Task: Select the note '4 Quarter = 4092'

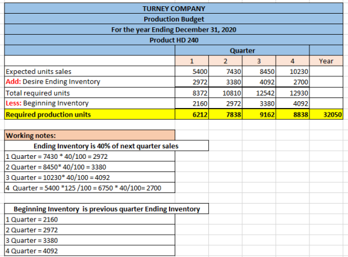Action: pyautogui.click(x=89, y=251)
